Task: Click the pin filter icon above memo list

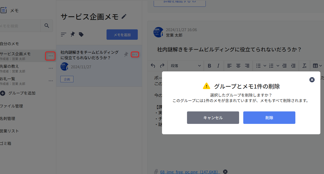Action: point(73,34)
